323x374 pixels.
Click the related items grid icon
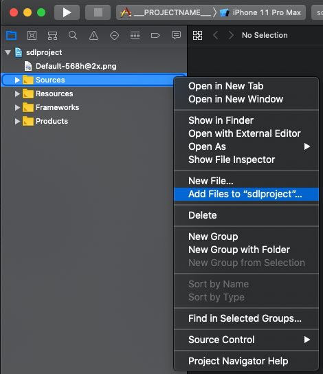(x=198, y=35)
